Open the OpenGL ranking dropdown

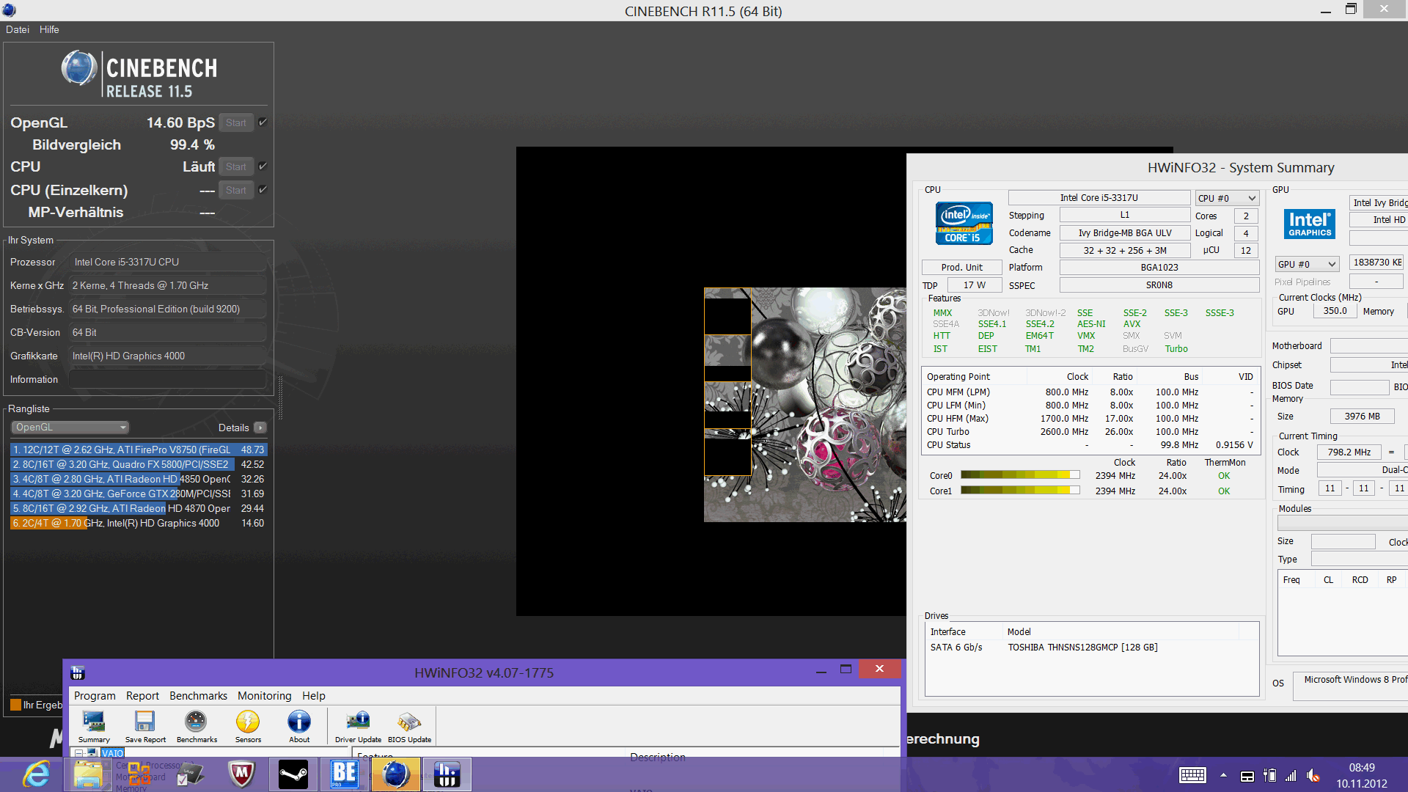click(70, 428)
